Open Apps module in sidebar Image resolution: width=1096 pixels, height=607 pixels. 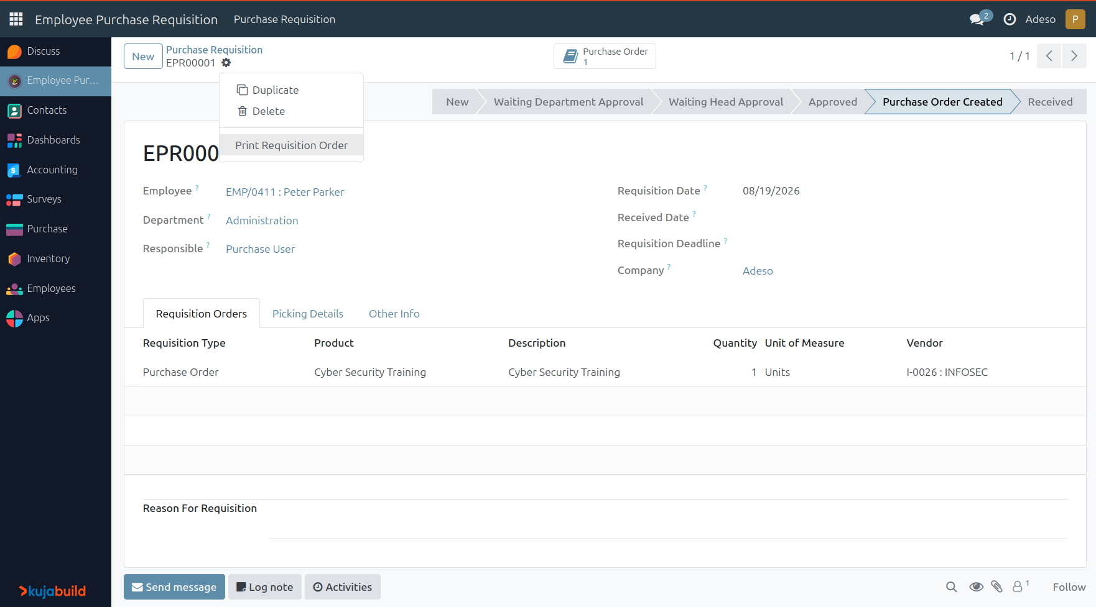point(55,317)
